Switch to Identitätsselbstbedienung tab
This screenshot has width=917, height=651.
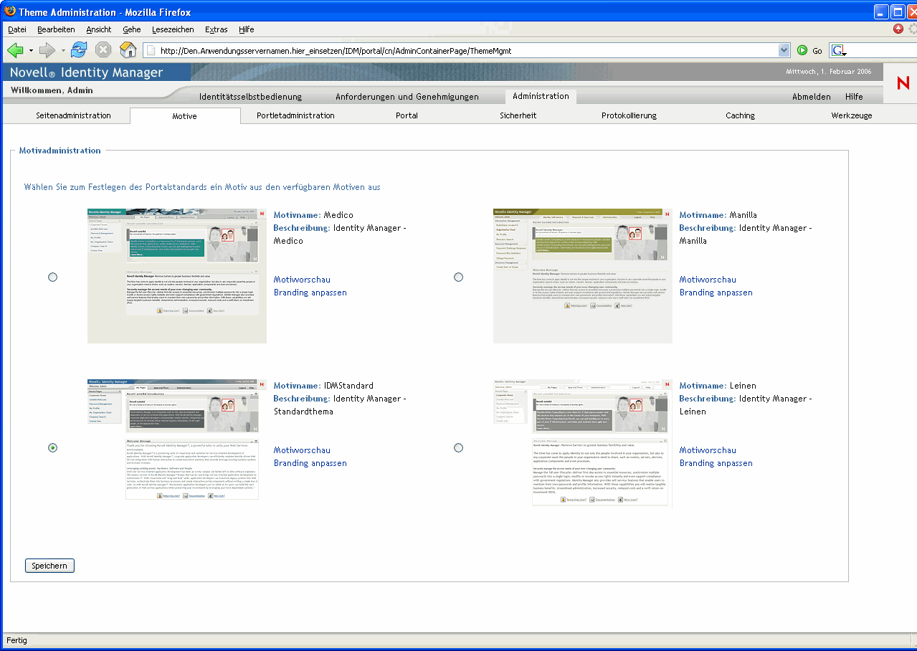coord(250,97)
